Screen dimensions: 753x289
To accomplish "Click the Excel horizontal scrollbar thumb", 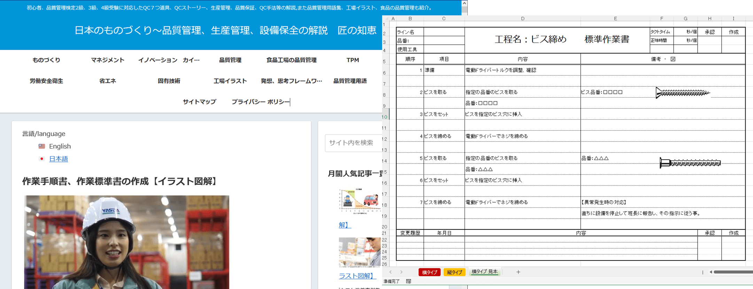I will click(733, 272).
